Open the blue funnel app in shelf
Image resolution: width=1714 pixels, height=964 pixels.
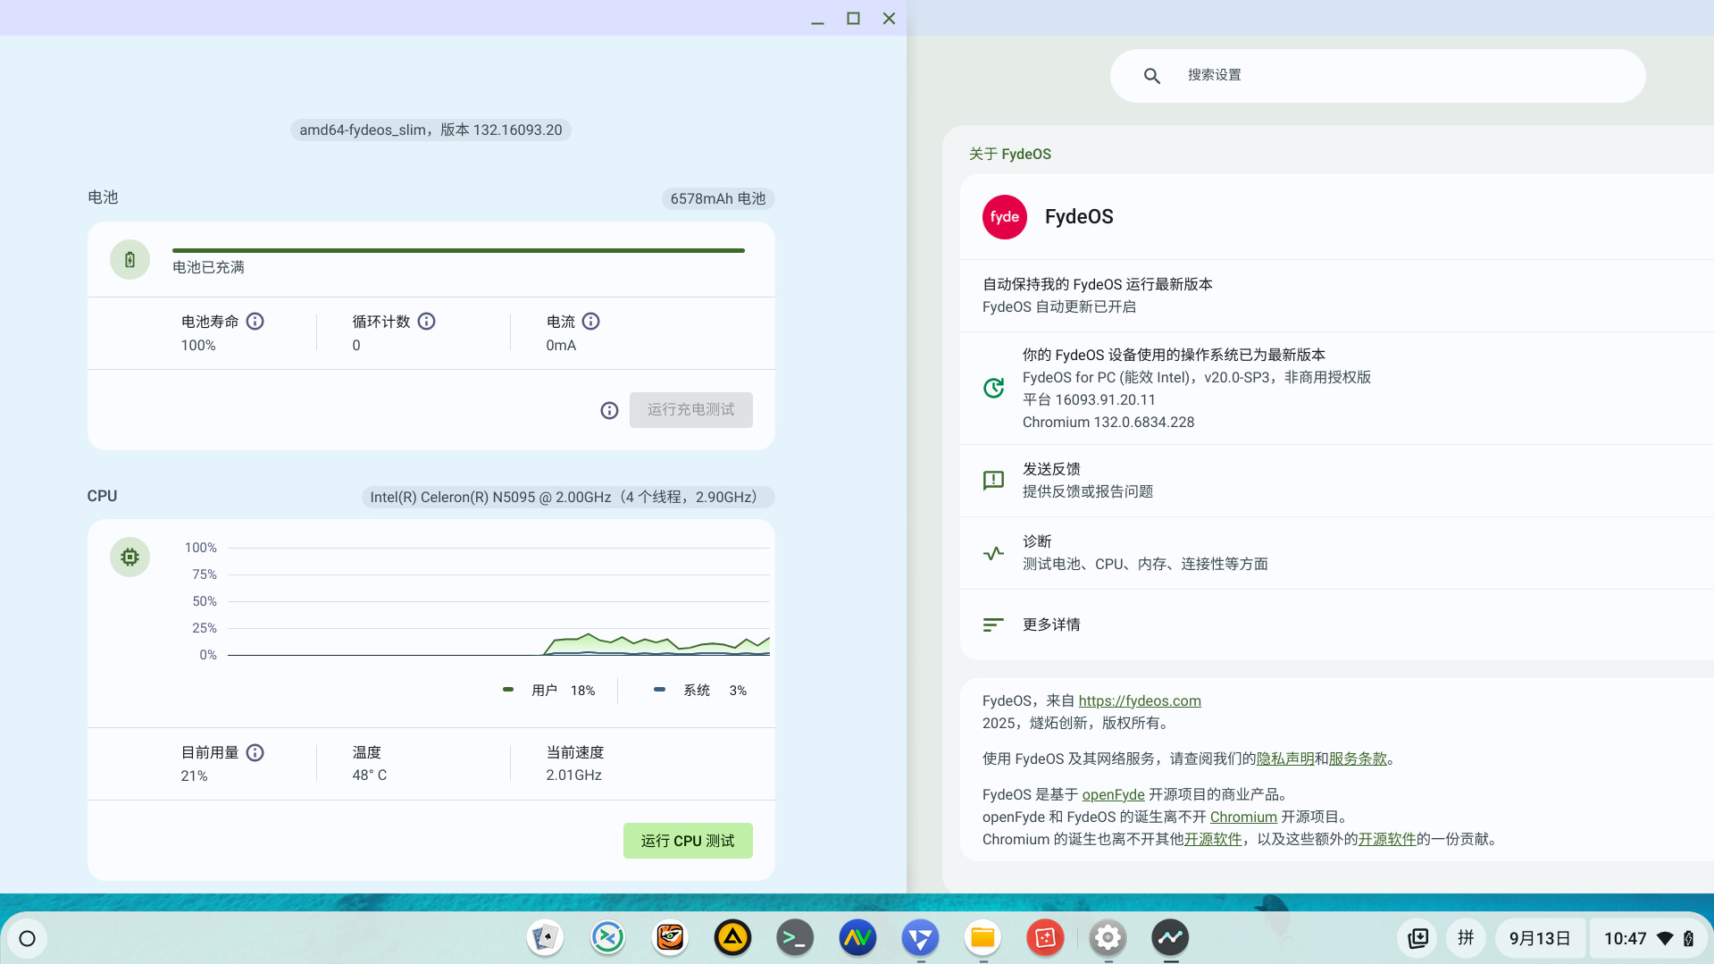[x=920, y=937]
